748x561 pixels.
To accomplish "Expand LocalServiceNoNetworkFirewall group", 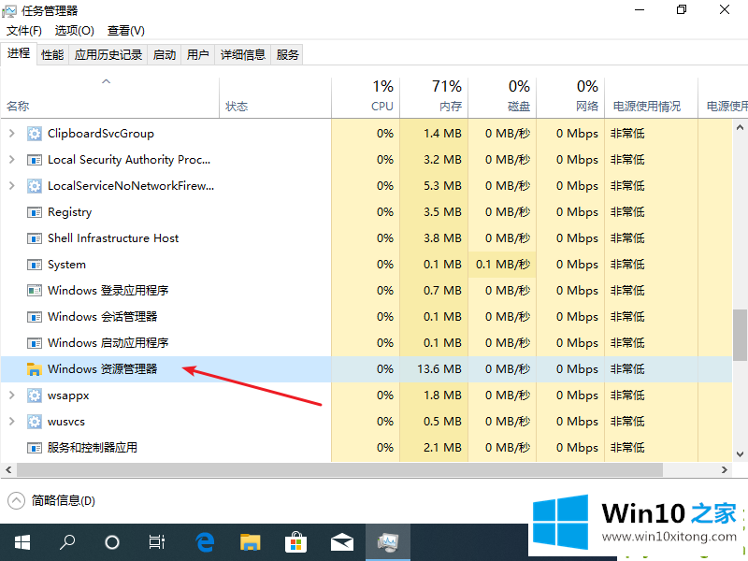I will pos(12,186).
